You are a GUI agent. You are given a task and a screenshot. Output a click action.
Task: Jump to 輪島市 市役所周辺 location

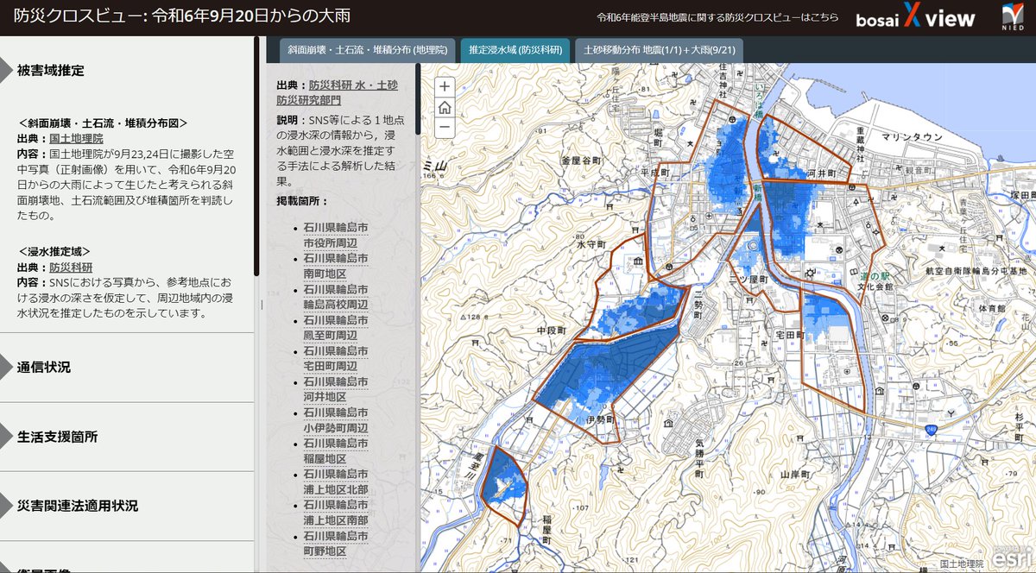[336, 236]
